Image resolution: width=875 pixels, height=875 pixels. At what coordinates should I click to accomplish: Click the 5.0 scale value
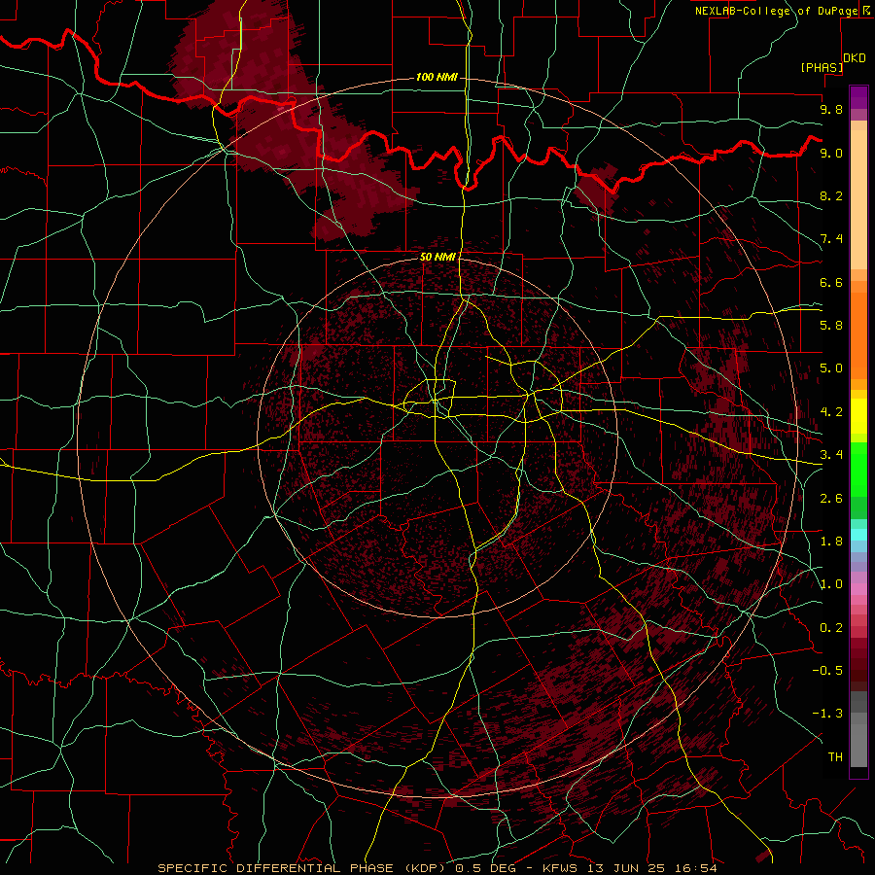click(x=831, y=368)
